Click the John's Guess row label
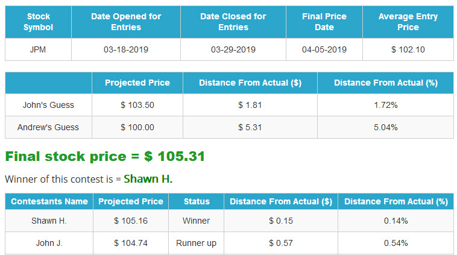This screenshot has height=255, width=457. point(48,105)
